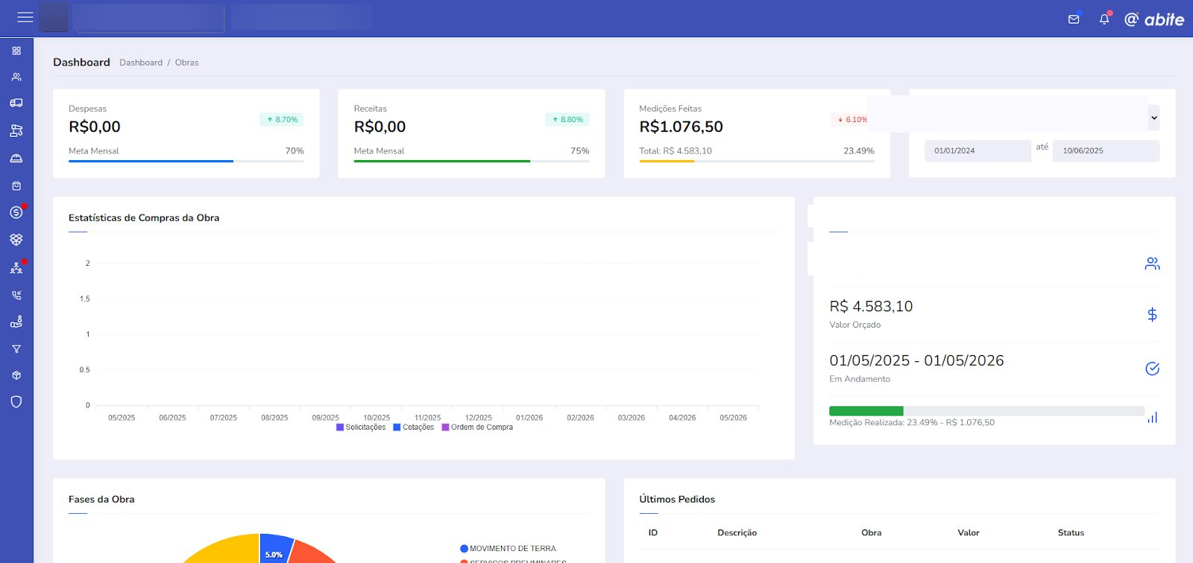
Task: Open the team hierarchy icon in sidebar
Action: (16, 268)
